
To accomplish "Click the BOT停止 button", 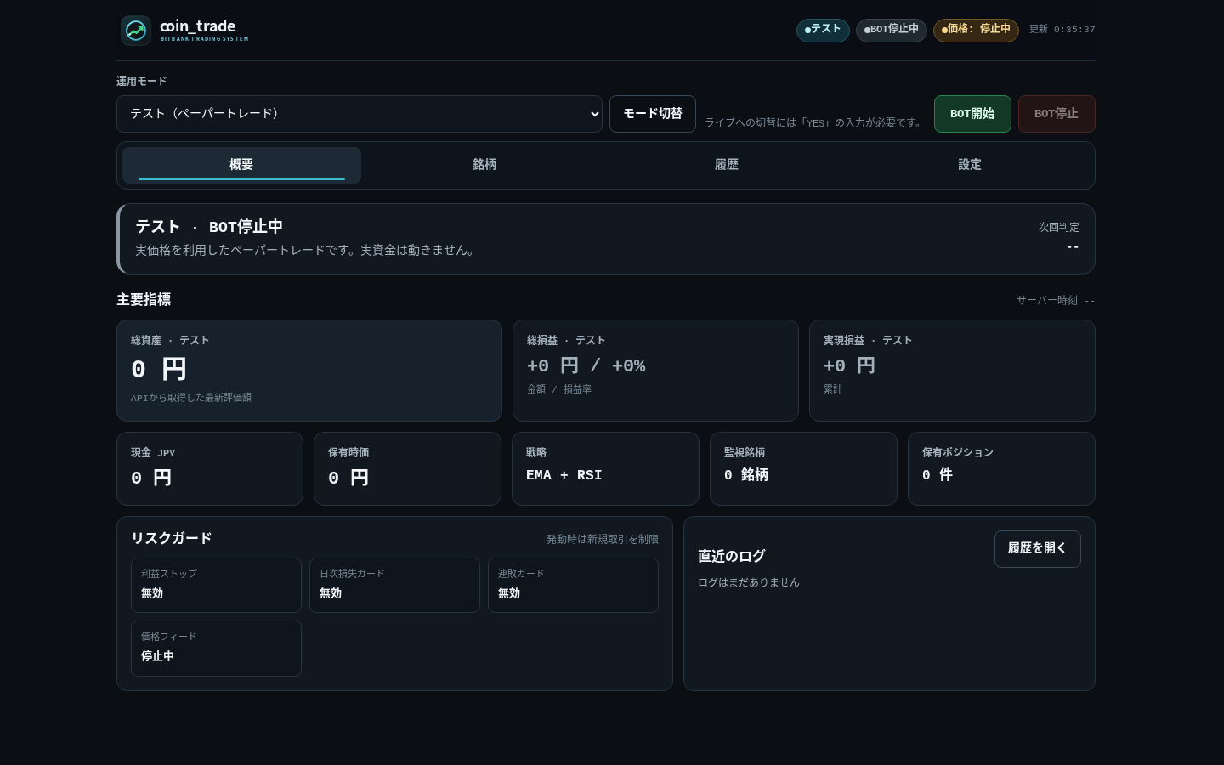I will 1057,114.
